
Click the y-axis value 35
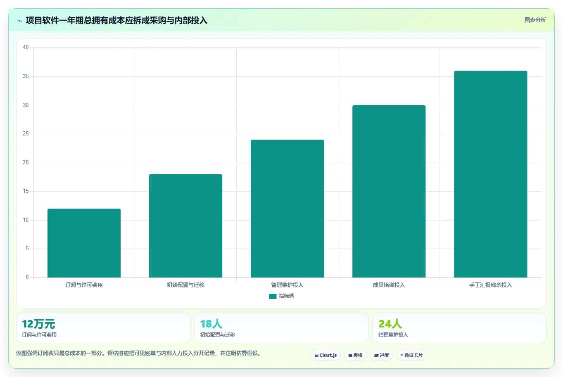coord(26,76)
